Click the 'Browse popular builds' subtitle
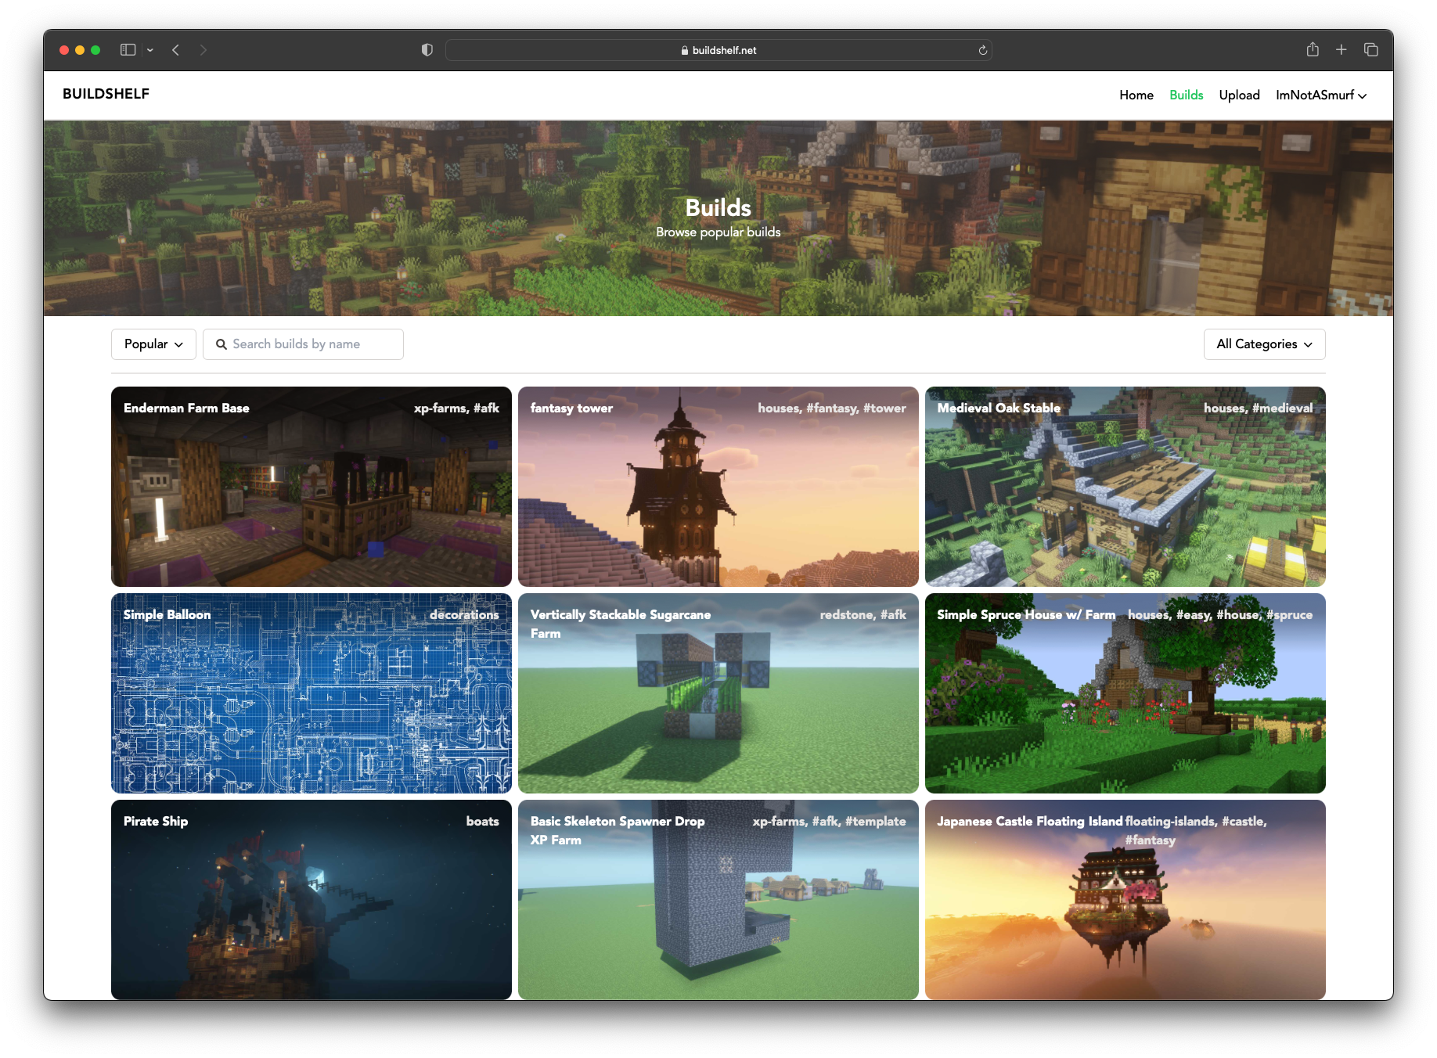This screenshot has width=1437, height=1058. 718,232
